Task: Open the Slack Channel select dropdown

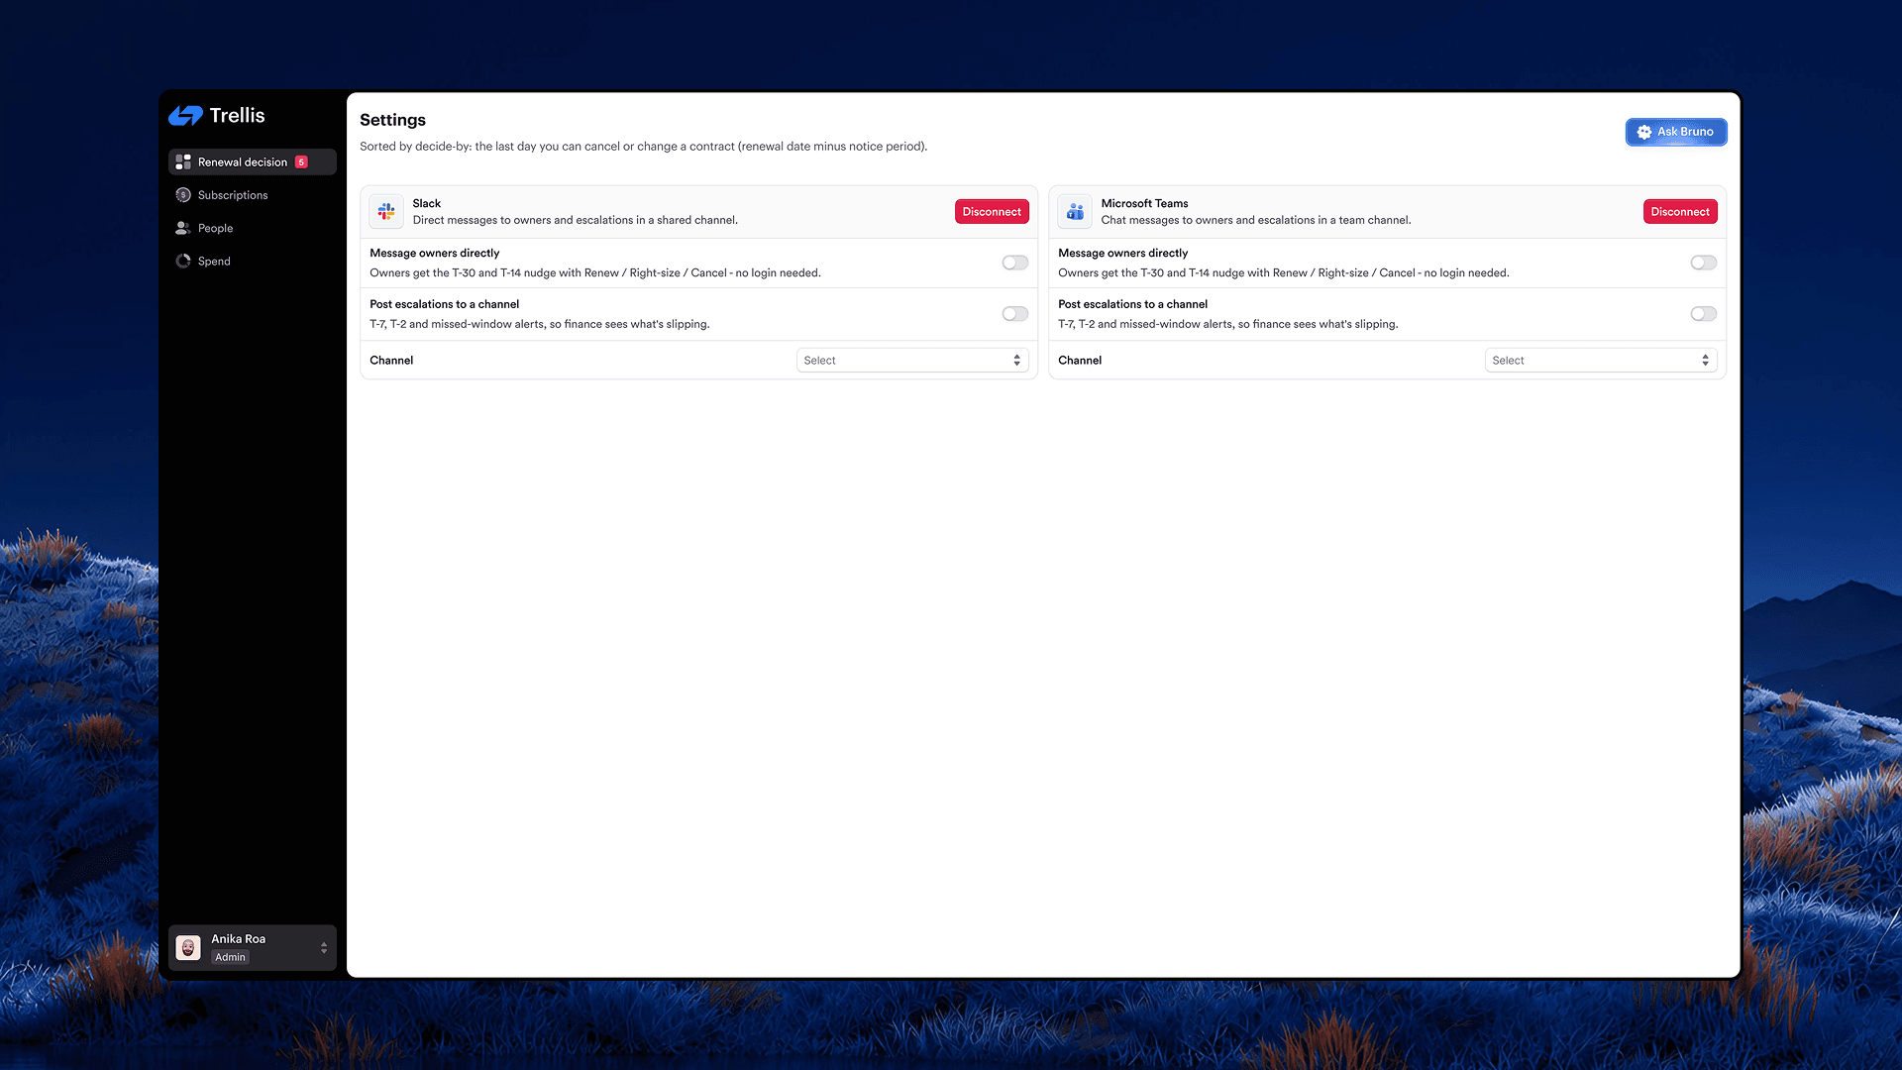Action: click(912, 361)
